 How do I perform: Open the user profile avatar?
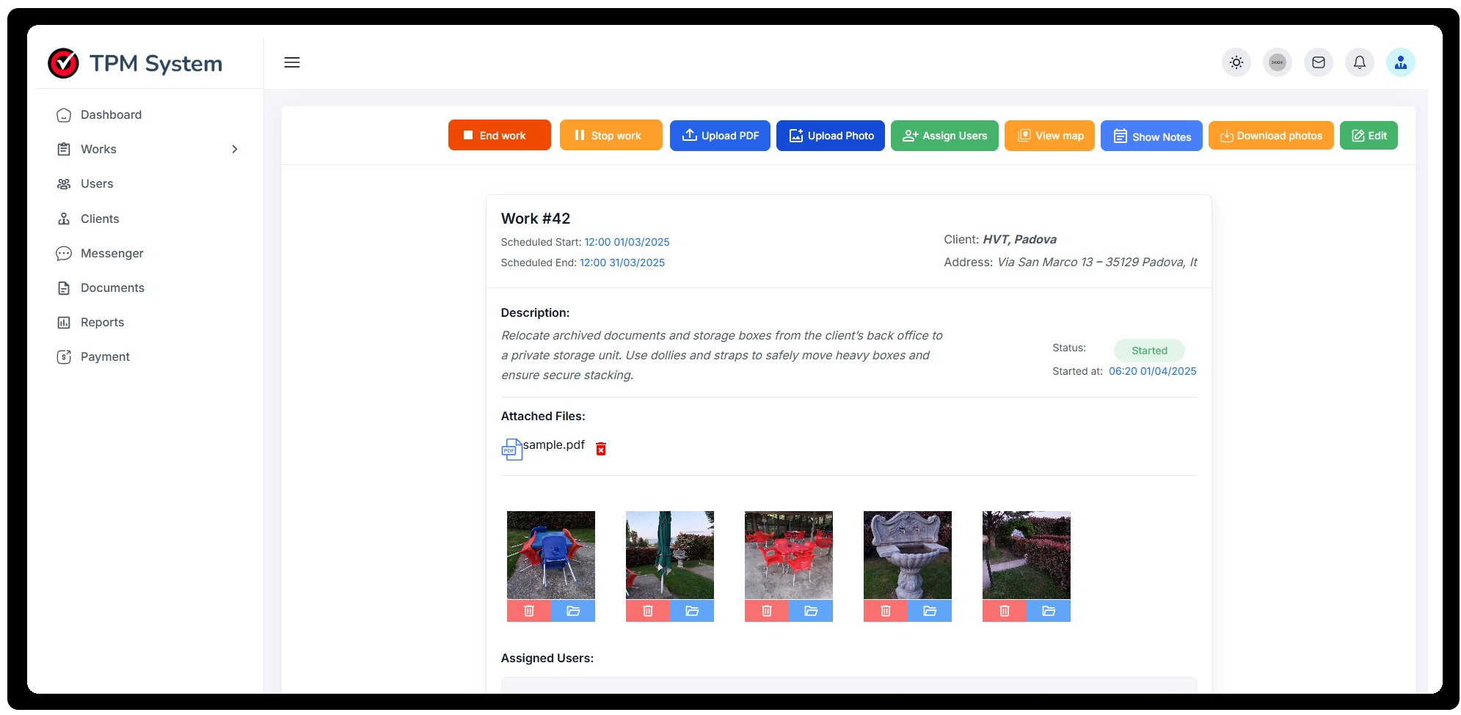[x=1401, y=62]
